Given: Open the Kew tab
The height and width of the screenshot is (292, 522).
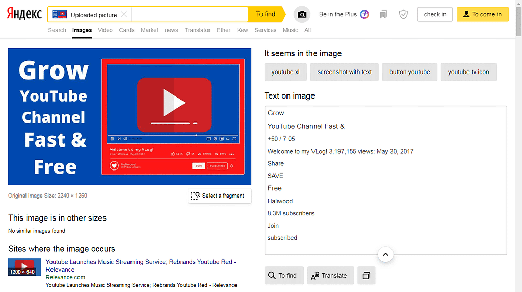Looking at the screenshot, I should click(242, 30).
